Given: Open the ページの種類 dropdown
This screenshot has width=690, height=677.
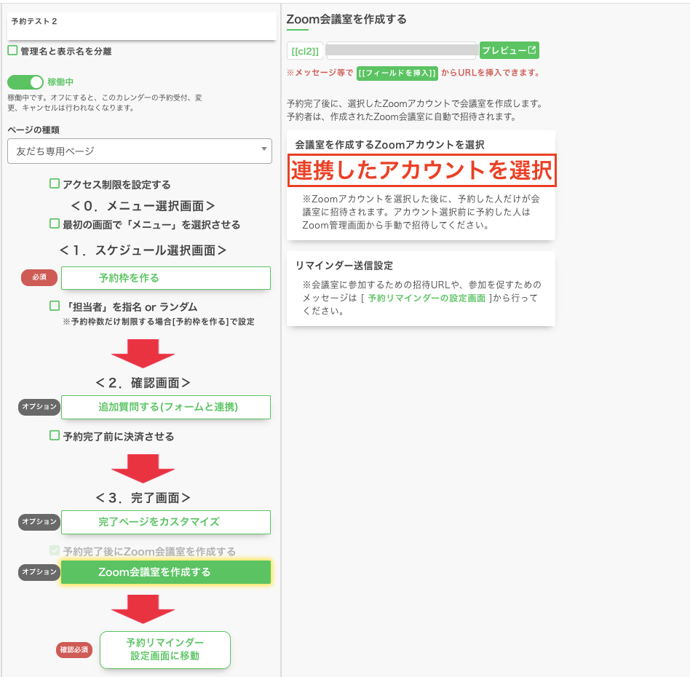Looking at the screenshot, I should 140,151.
